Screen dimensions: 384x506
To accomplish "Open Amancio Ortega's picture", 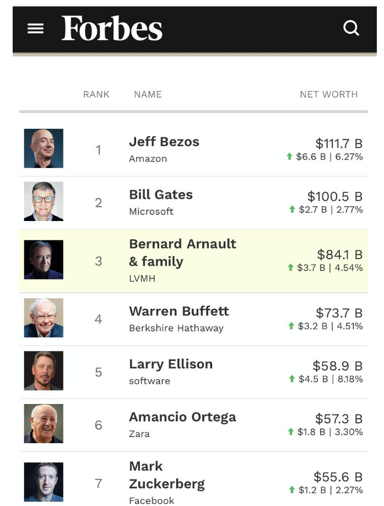I will click(44, 424).
